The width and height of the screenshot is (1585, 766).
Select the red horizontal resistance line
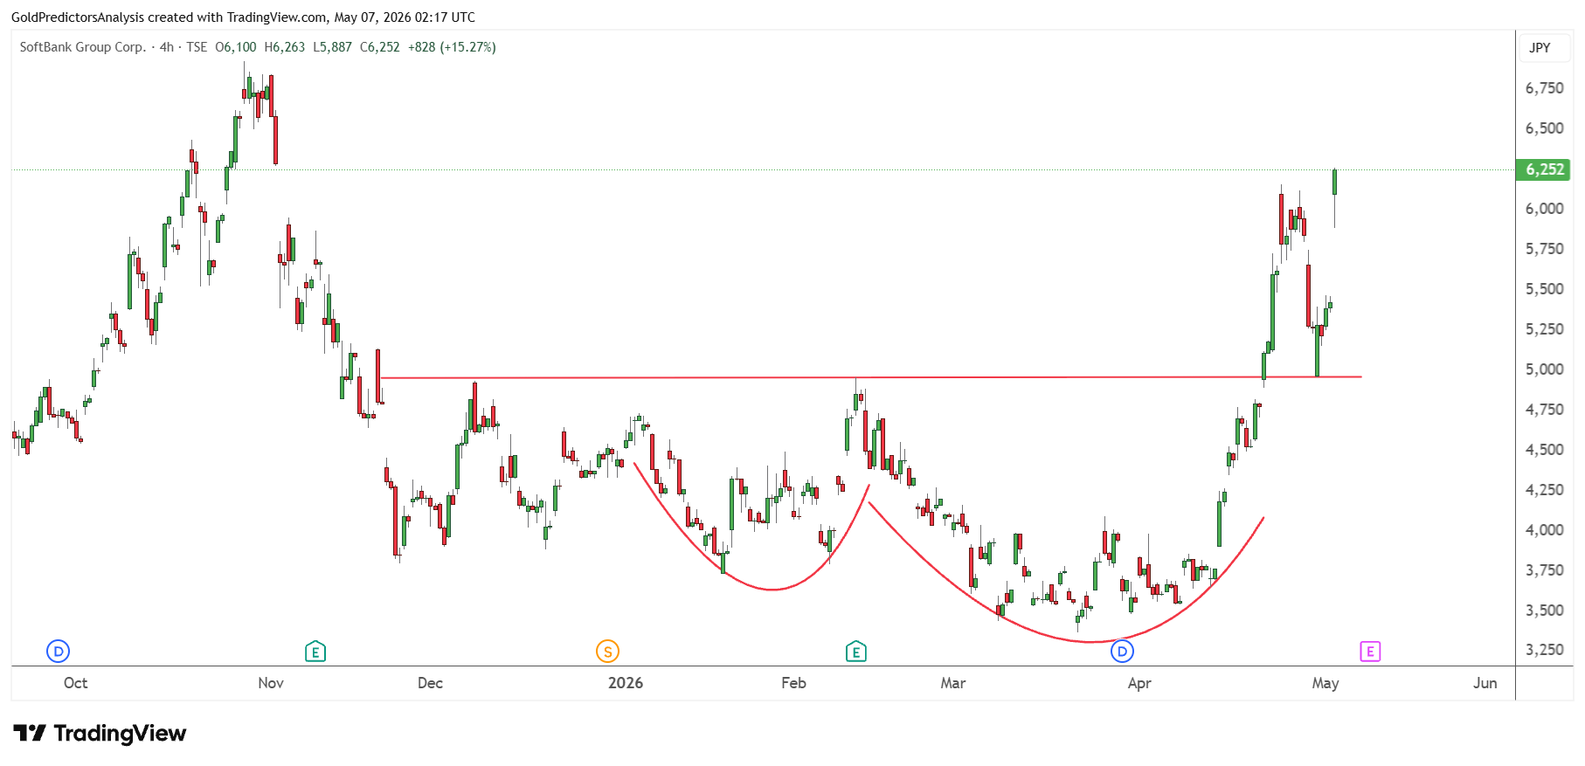[871, 377]
